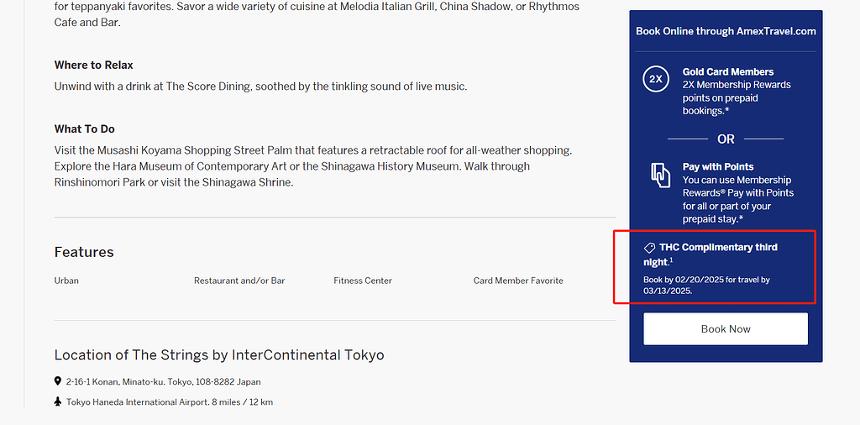The height and width of the screenshot is (425, 860).
Task: Select the Card Member Favorite feature
Action: click(518, 281)
